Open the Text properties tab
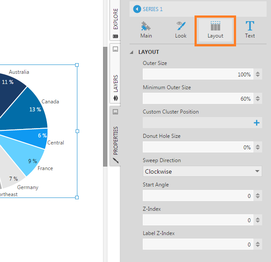Viewport: 271px width, 262px height. coord(250,30)
